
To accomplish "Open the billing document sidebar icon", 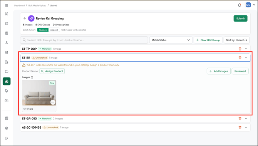I will click(x=7, y=33).
